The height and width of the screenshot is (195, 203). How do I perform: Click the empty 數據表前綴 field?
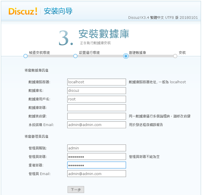97,116
